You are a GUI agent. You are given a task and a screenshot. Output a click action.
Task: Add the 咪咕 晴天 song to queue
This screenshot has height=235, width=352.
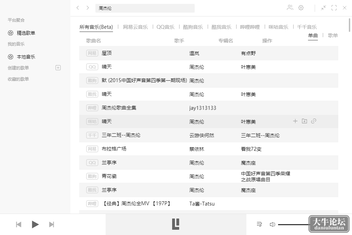click(x=295, y=121)
